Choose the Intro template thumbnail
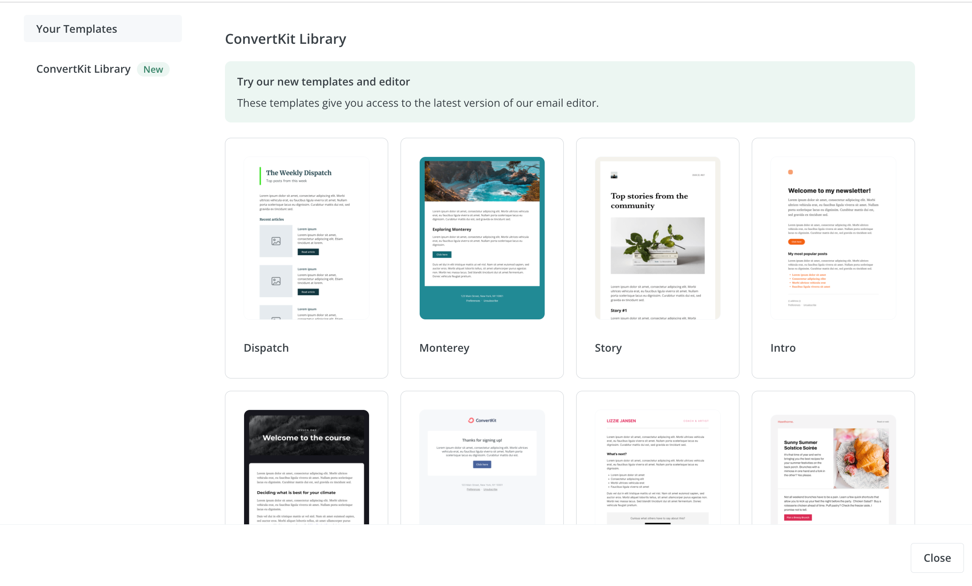 [x=833, y=238]
